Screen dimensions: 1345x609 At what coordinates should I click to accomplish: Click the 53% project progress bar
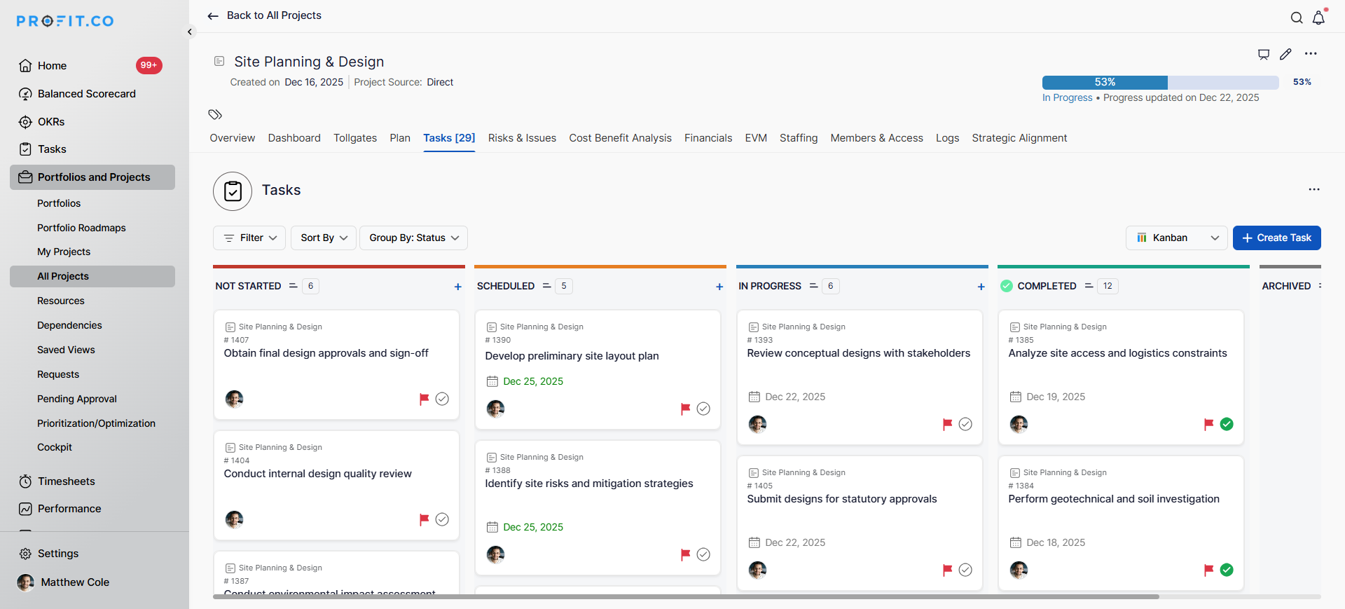[1160, 82]
